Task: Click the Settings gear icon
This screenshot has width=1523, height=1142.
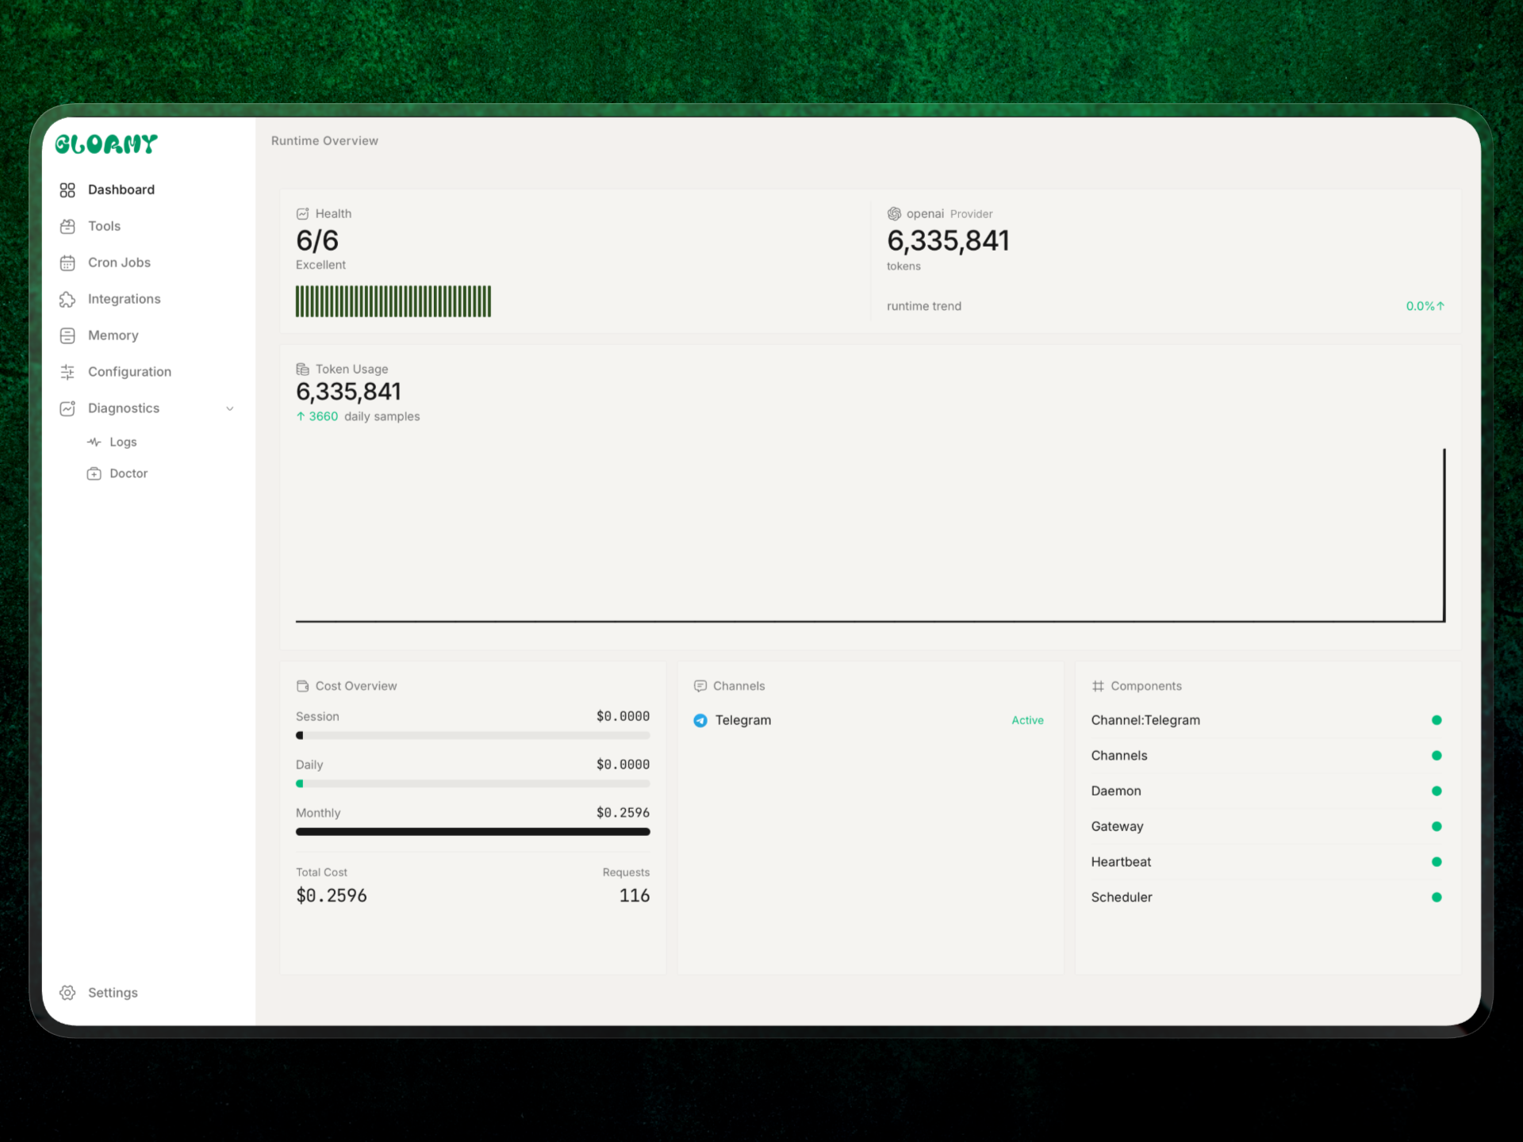Action: pos(67,993)
